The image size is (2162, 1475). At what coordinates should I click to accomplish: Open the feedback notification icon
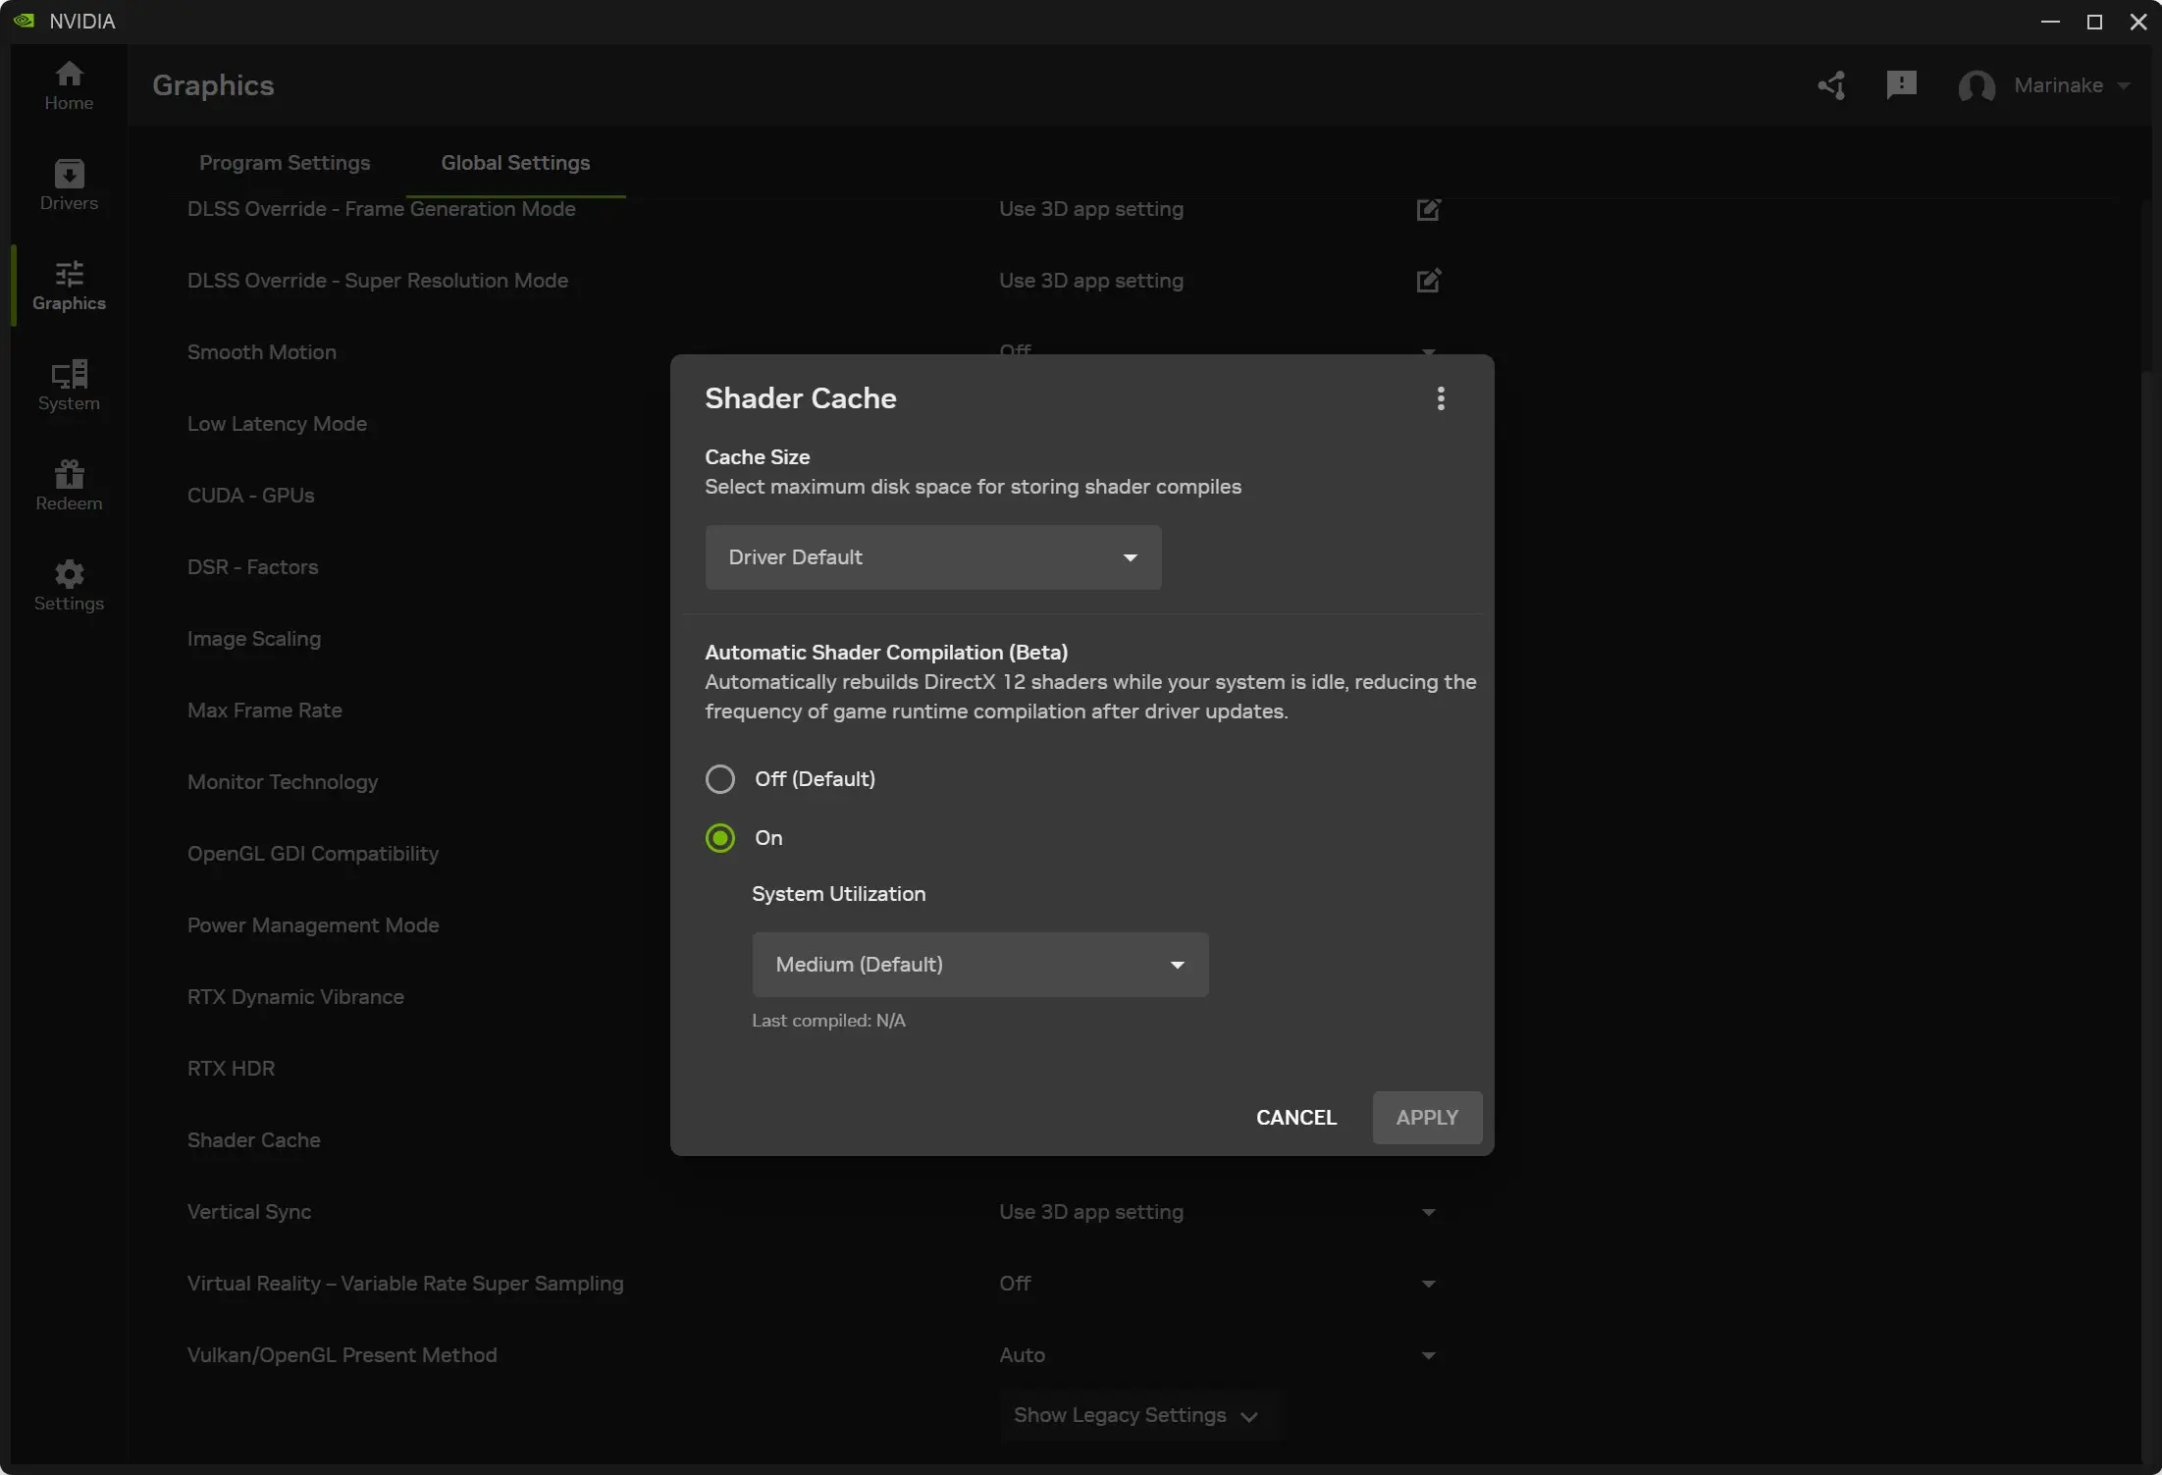pyautogui.click(x=1901, y=85)
